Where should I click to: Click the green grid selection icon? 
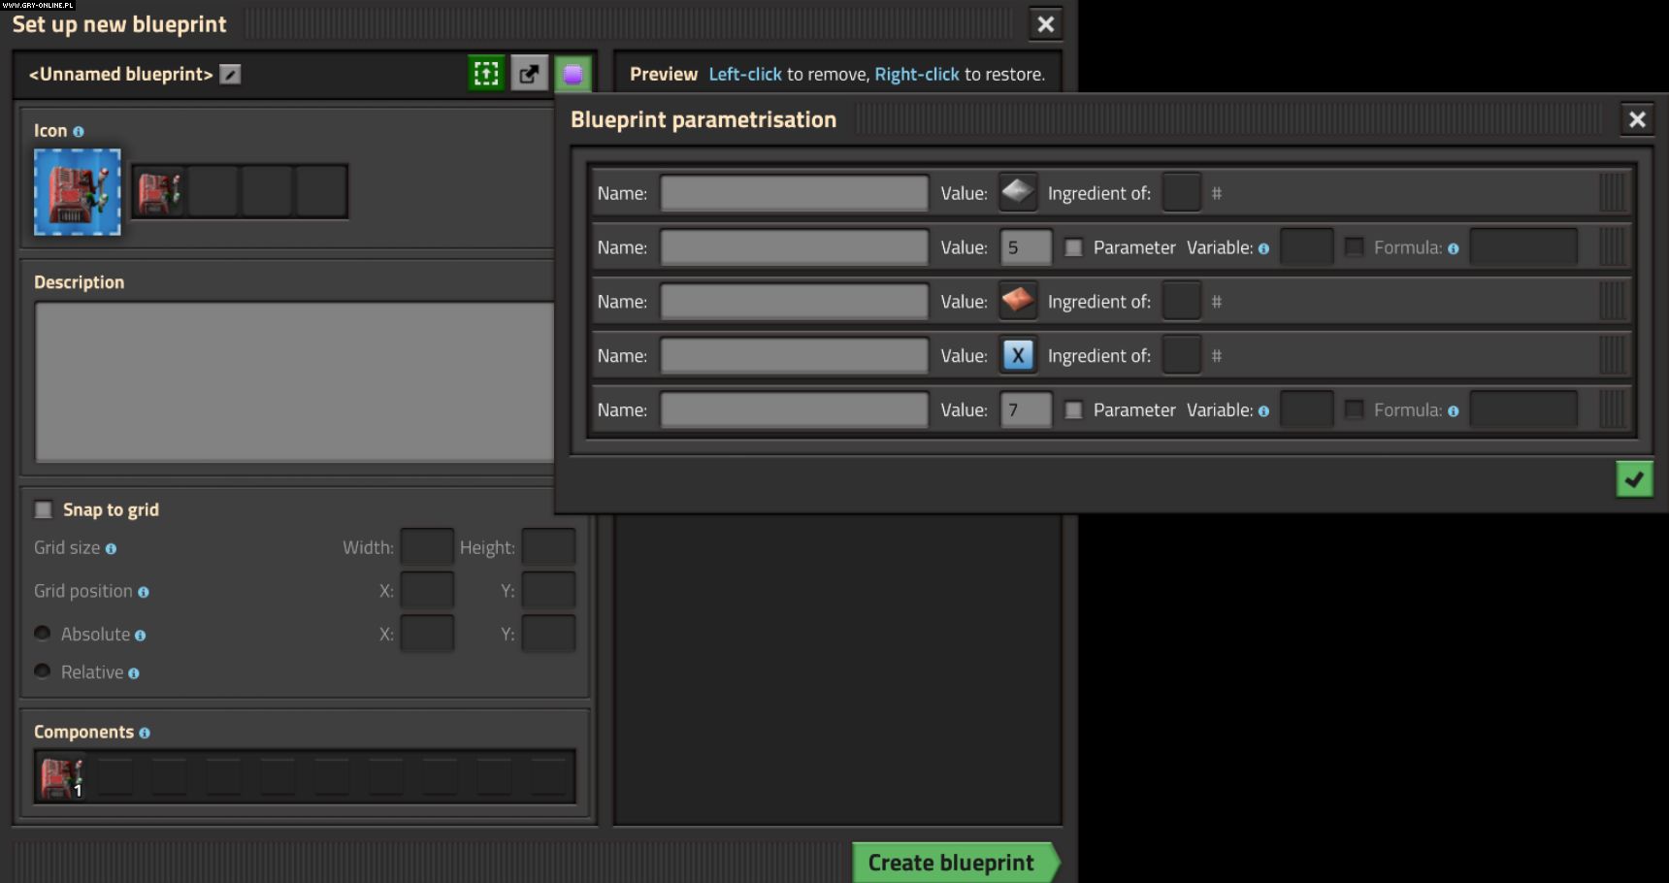(486, 74)
